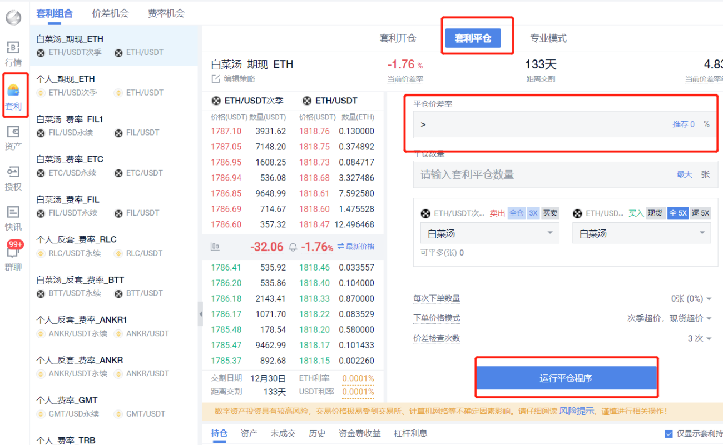The height and width of the screenshot is (445, 723).
Task: Switch to the 套利开仓 tab
Action: click(x=398, y=38)
